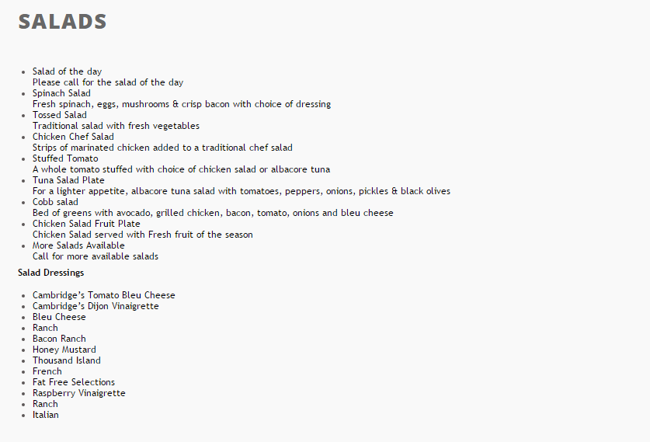This screenshot has height=442, width=650.
Task: Select the Tossed Salad entry
Action: coord(60,115)
